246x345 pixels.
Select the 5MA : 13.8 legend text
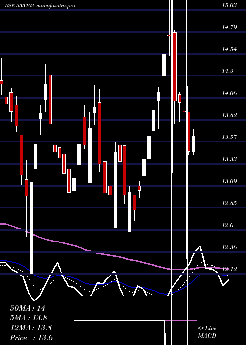click(x=29, y=318)
